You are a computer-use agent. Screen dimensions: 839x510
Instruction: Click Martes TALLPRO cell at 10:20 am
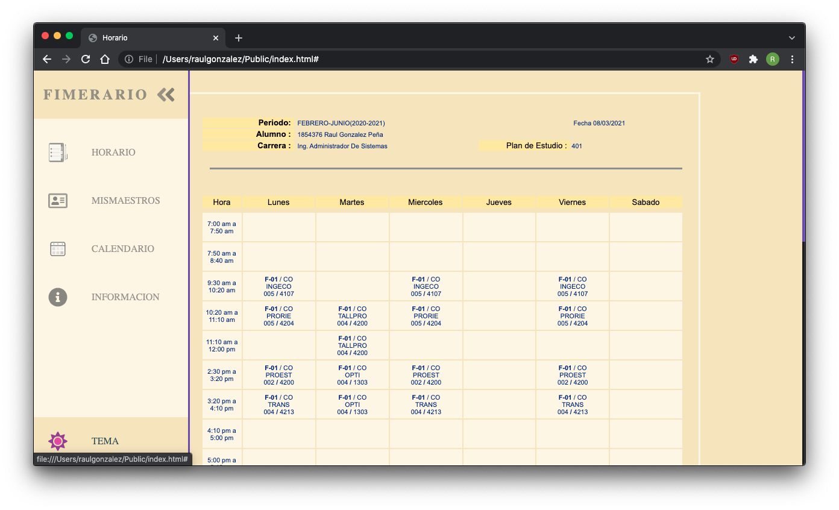point(352,316)
